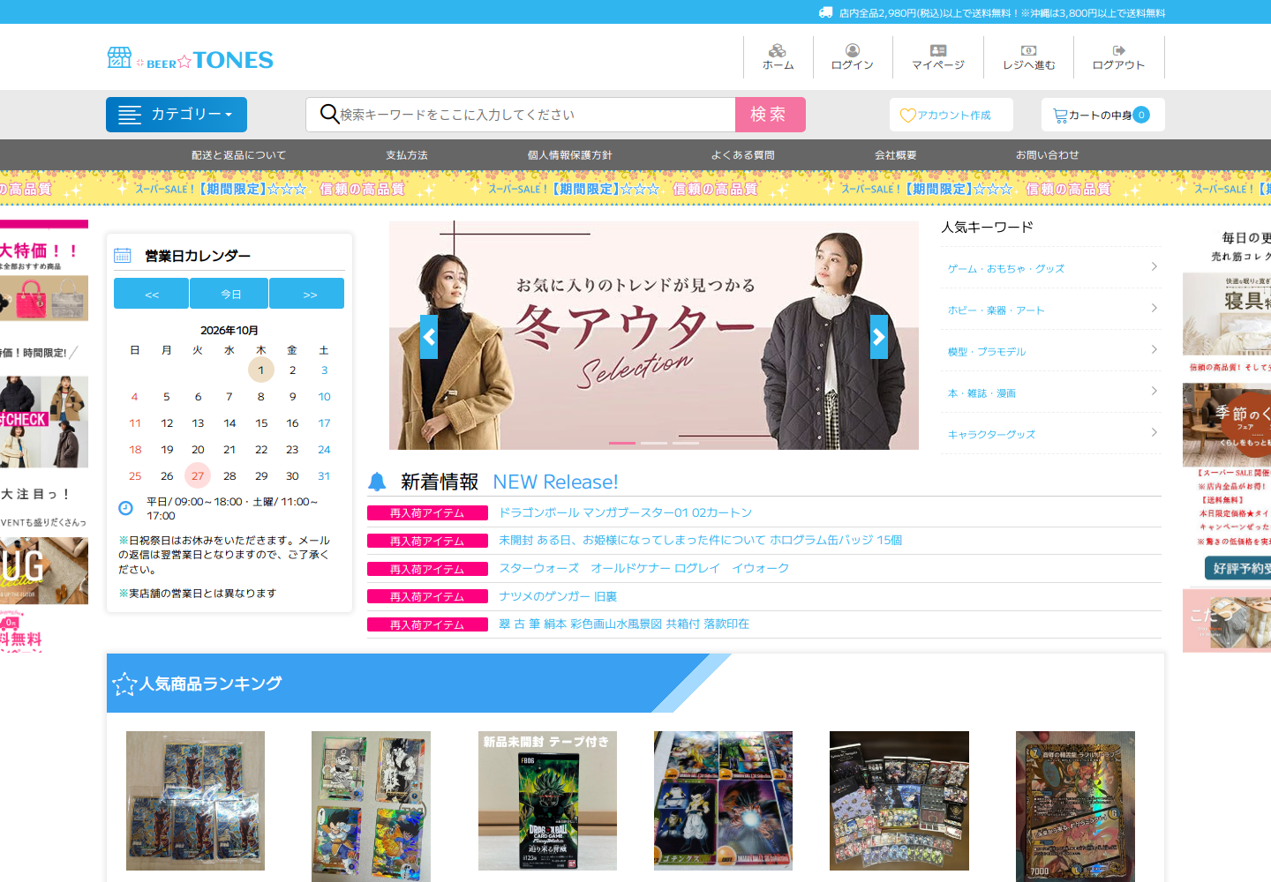Viewport: 1271px width, 882px height.
Task: Expand 本・雑誌・漫画 keyword chevron
Action: click(x=1154, y=391)
